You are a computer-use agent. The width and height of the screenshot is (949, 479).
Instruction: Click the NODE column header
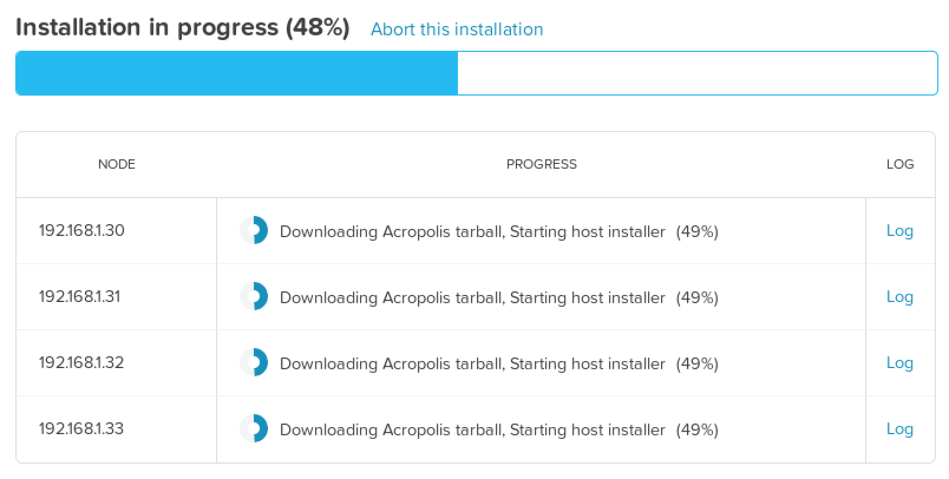pyautogui.click(x=117, y=165)
